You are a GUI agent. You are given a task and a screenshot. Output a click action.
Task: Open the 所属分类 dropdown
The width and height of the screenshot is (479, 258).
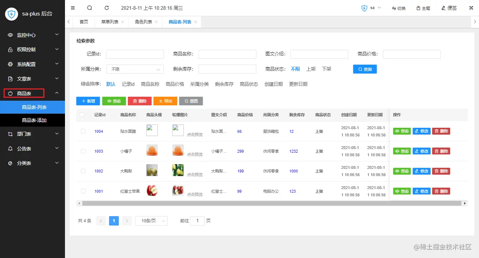coord(135,69)
